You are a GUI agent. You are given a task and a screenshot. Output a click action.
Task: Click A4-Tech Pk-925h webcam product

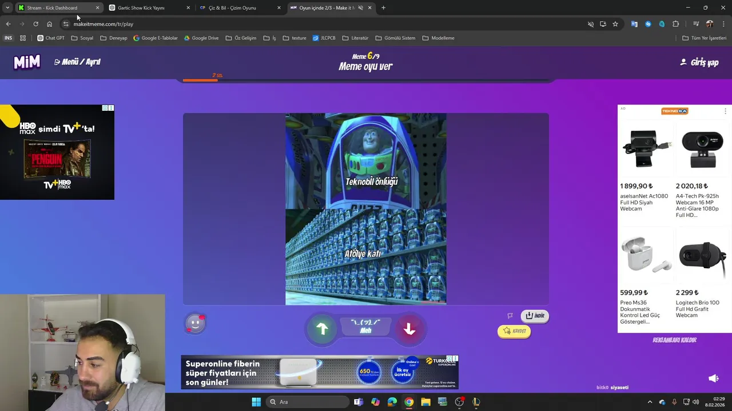tap(702, 170)
